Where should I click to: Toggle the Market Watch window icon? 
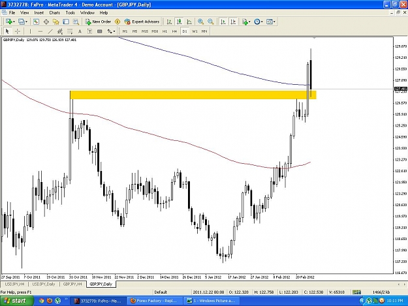click(x=36, y=22)
